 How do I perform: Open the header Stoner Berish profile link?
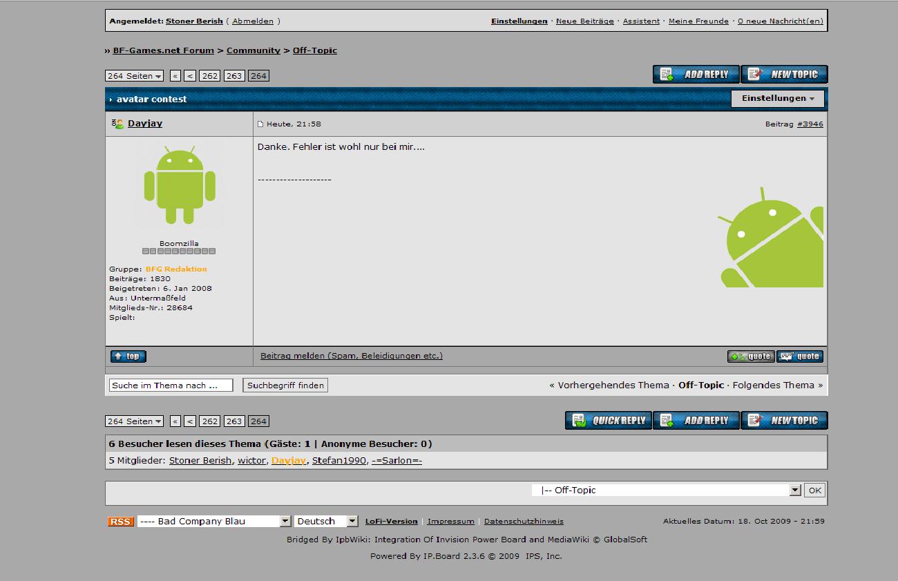pos(194,21)
